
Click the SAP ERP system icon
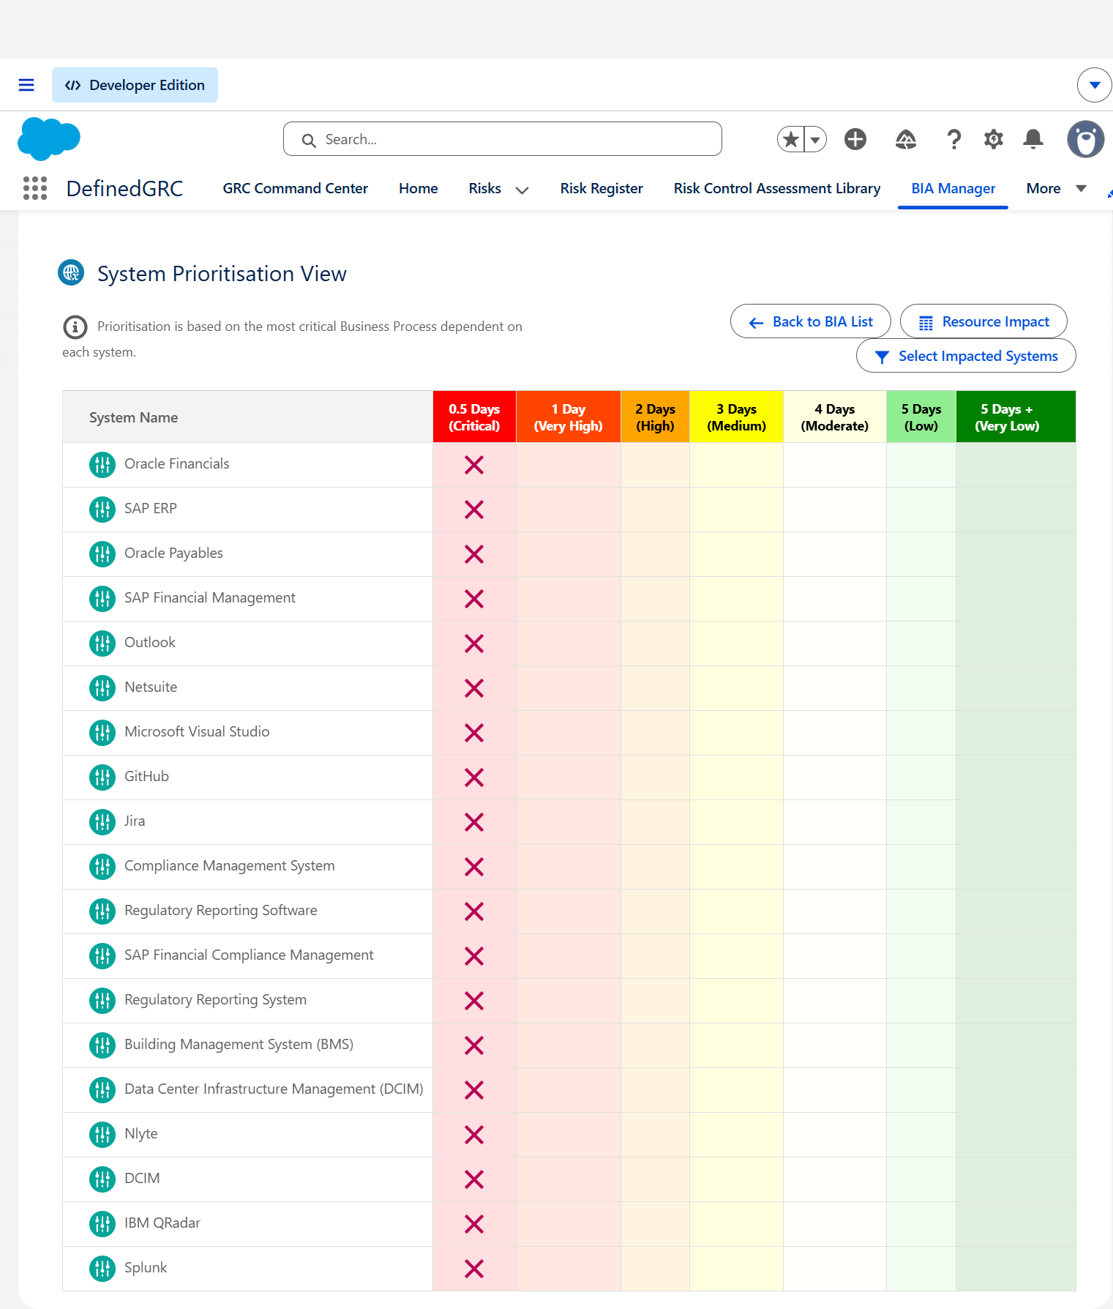pyautogui.click(x=102, y=509)
